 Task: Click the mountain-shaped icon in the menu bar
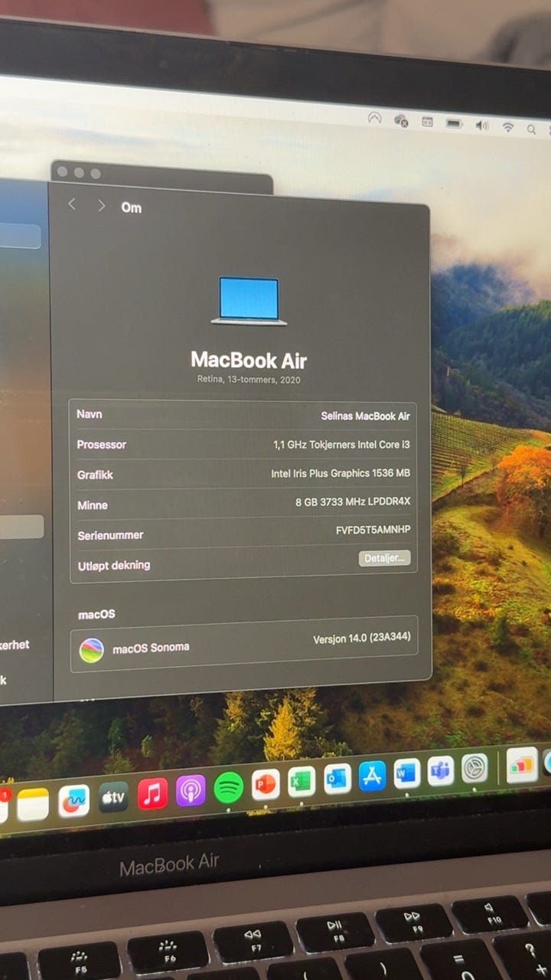click(x=374, y=118)
